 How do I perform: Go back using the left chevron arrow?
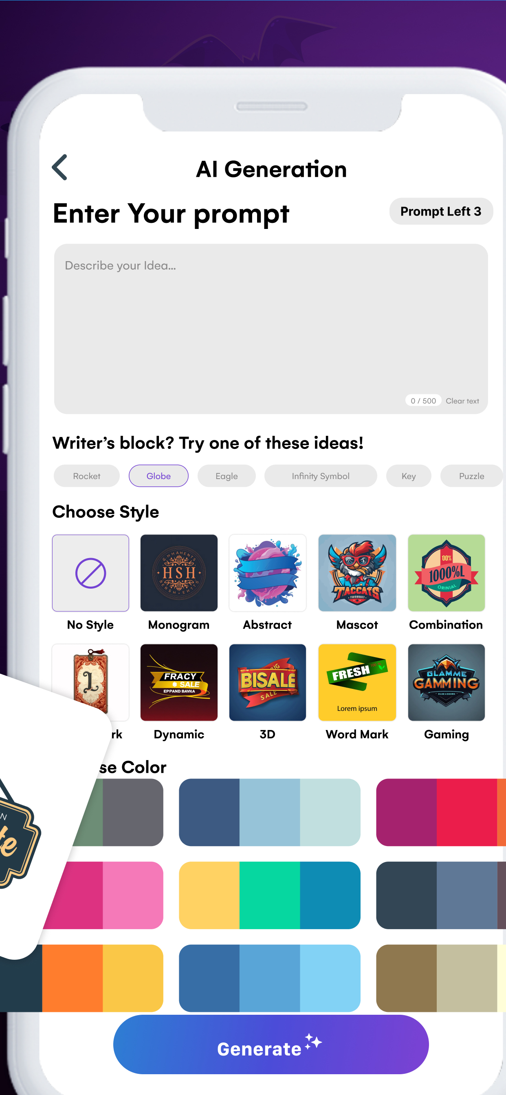click(59, 167)
